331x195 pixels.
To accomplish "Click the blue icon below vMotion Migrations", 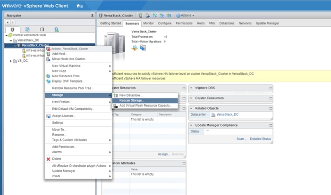I will (x=143, y=48).
